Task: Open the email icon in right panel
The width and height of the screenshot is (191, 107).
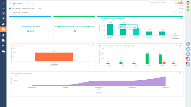Action: coord(188,49)
